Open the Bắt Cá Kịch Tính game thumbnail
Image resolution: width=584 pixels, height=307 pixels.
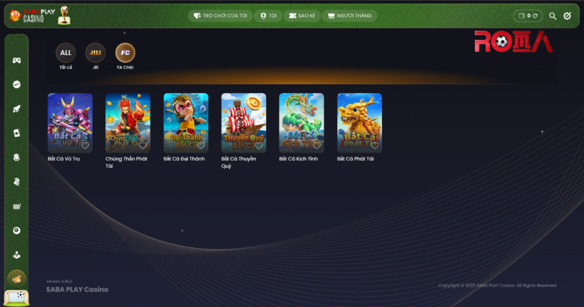tap(302, 123)
